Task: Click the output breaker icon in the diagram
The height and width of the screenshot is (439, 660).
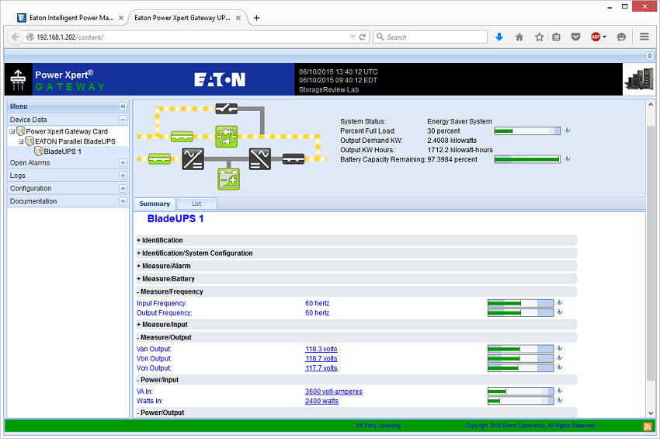Action: (x=294, y=159)
